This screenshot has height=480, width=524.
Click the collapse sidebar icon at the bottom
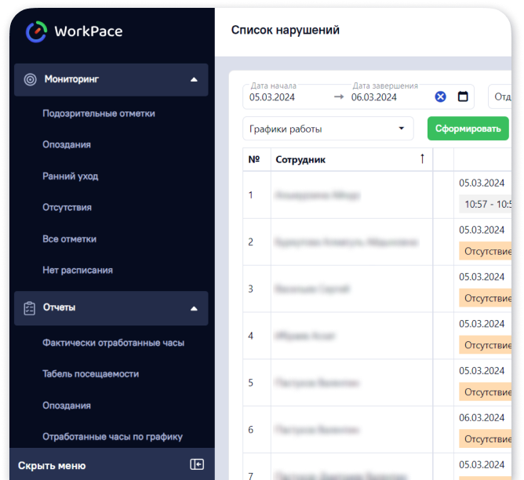point(197,464)
